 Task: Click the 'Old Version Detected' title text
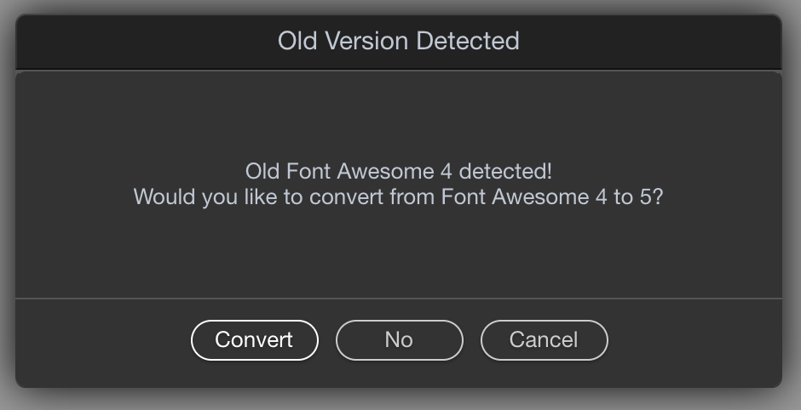tap(398, 41)
